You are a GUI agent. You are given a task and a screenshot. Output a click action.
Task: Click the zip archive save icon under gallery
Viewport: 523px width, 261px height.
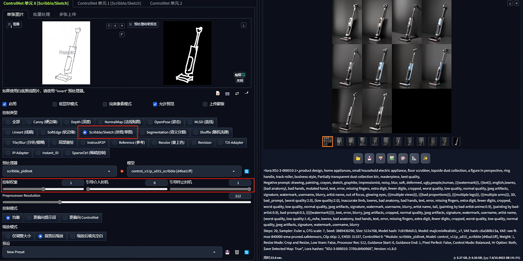coord(381,158)
